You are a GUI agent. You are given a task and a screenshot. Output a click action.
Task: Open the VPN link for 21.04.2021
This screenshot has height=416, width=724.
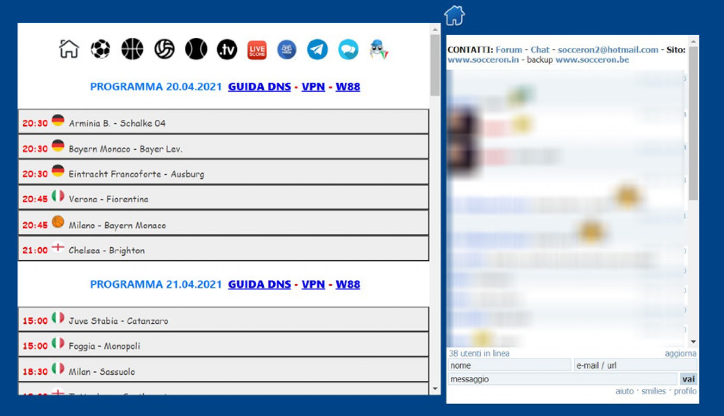pos(313,284)
